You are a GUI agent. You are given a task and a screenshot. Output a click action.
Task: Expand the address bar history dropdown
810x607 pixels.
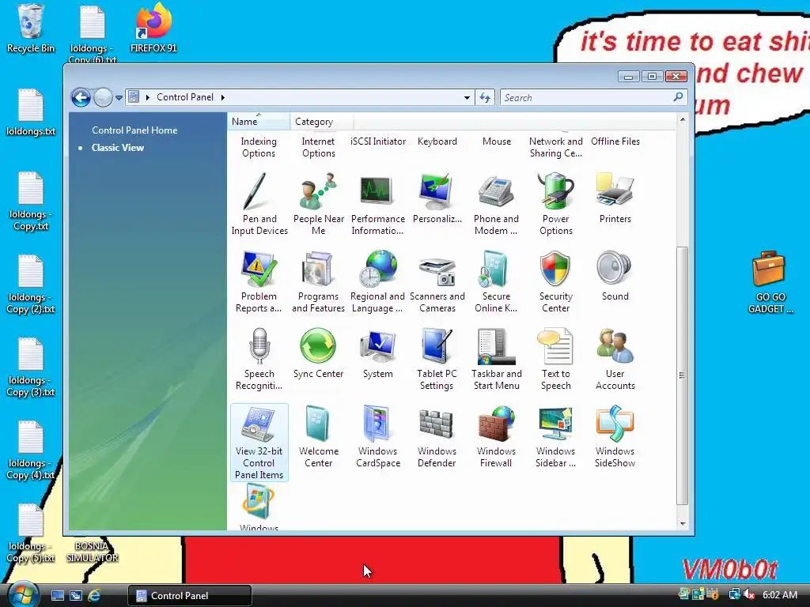(467, 97)
